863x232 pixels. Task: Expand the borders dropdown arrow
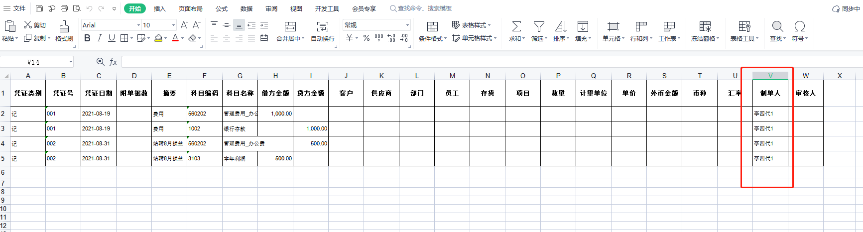pos(131,38)
